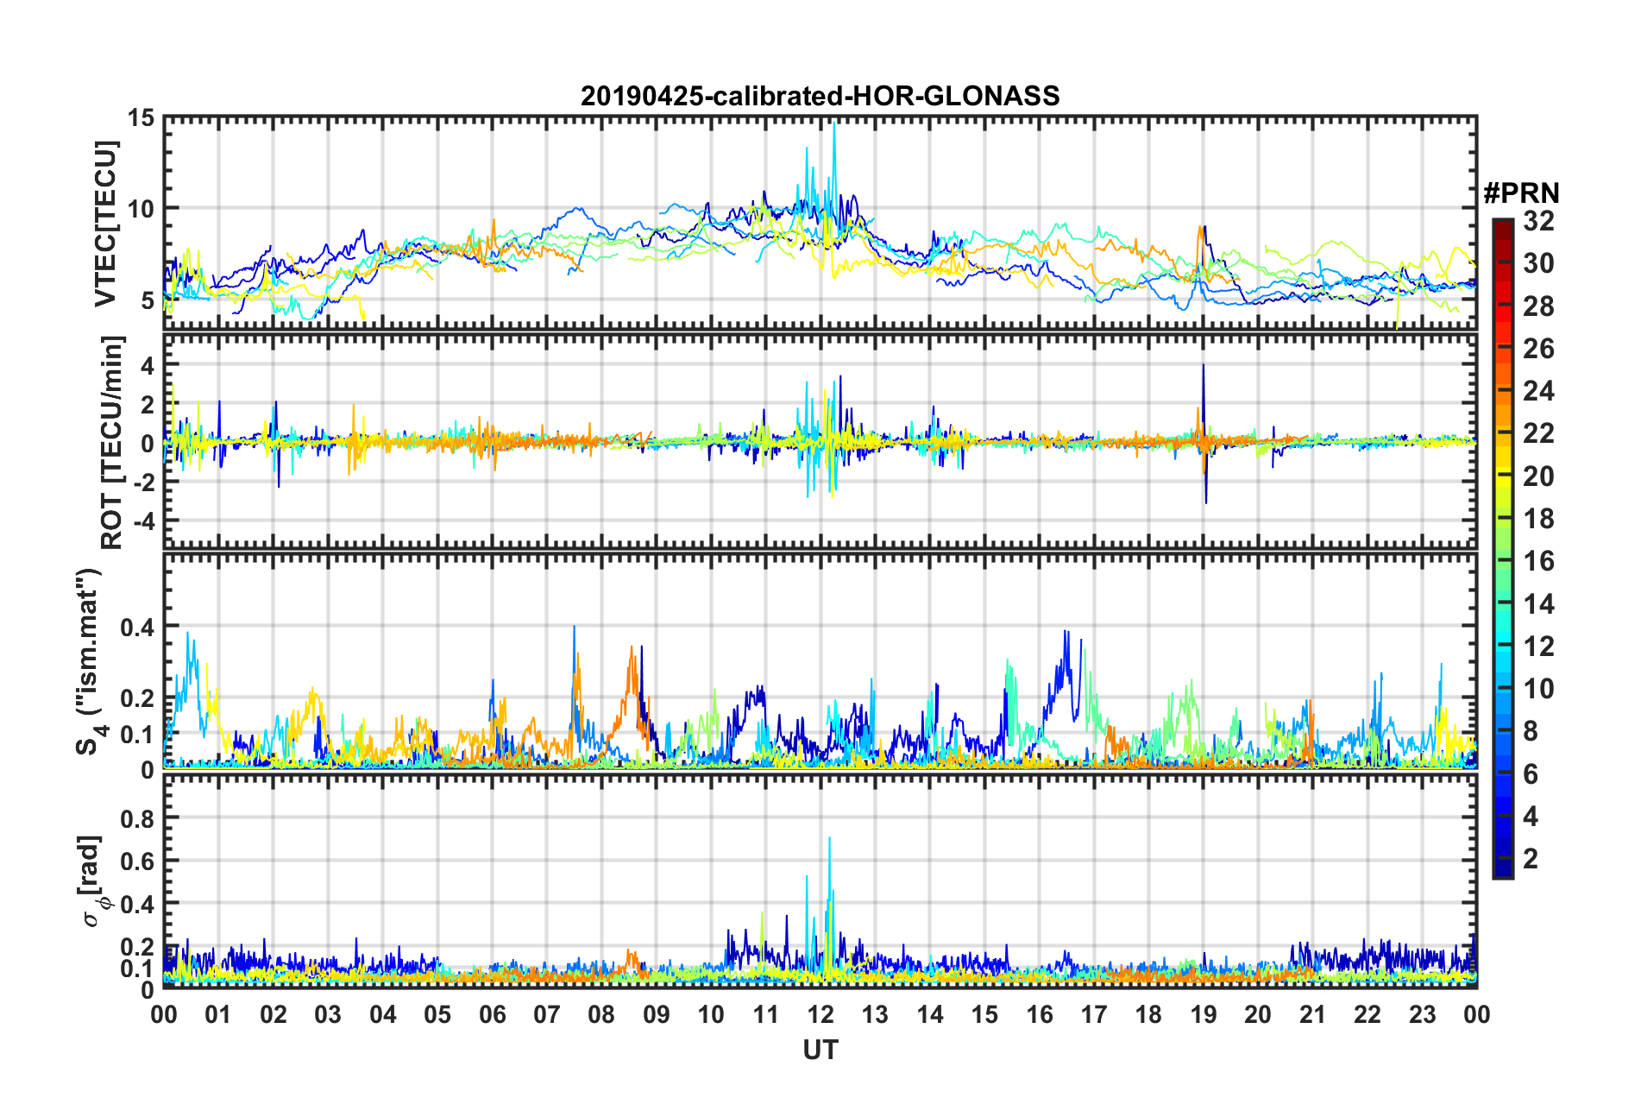
Task: Click x-axis hour label 21
Action: [1313, 1014]
